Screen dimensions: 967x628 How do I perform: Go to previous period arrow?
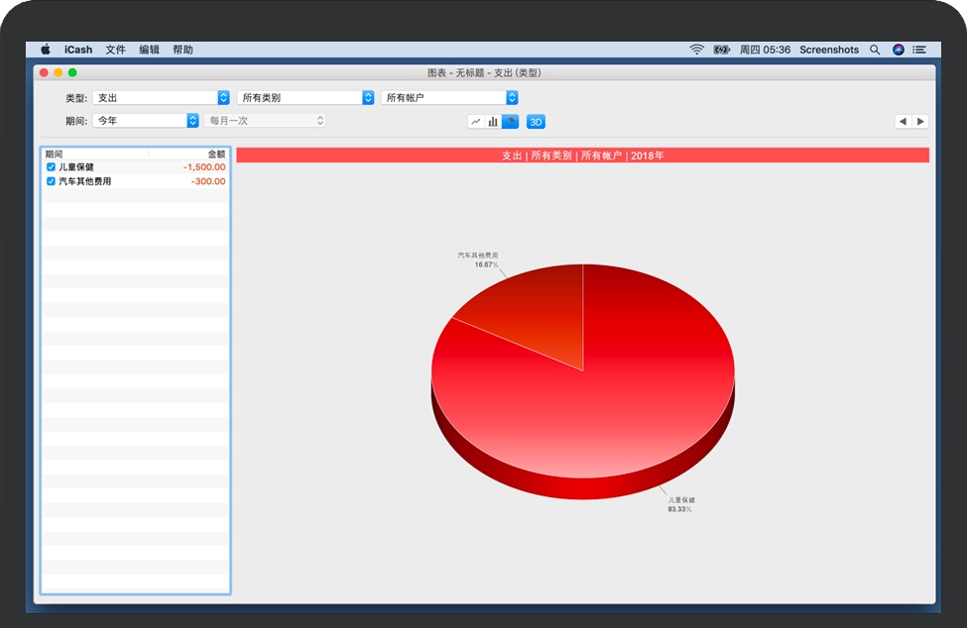903,122
